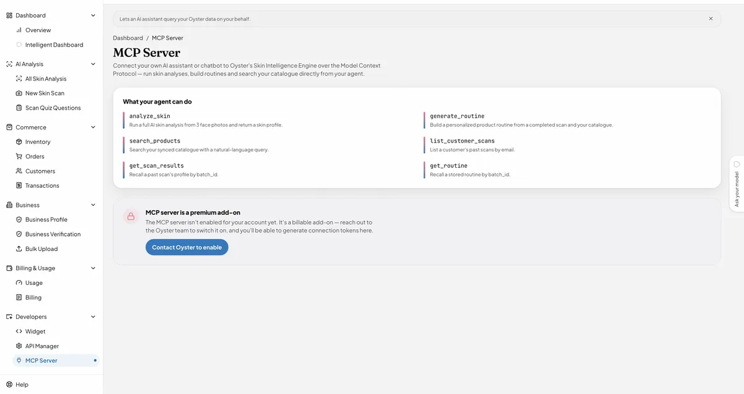Screen dimensions: 744x394
Task: Click the get_routine capability text
Action: (448, 165)
